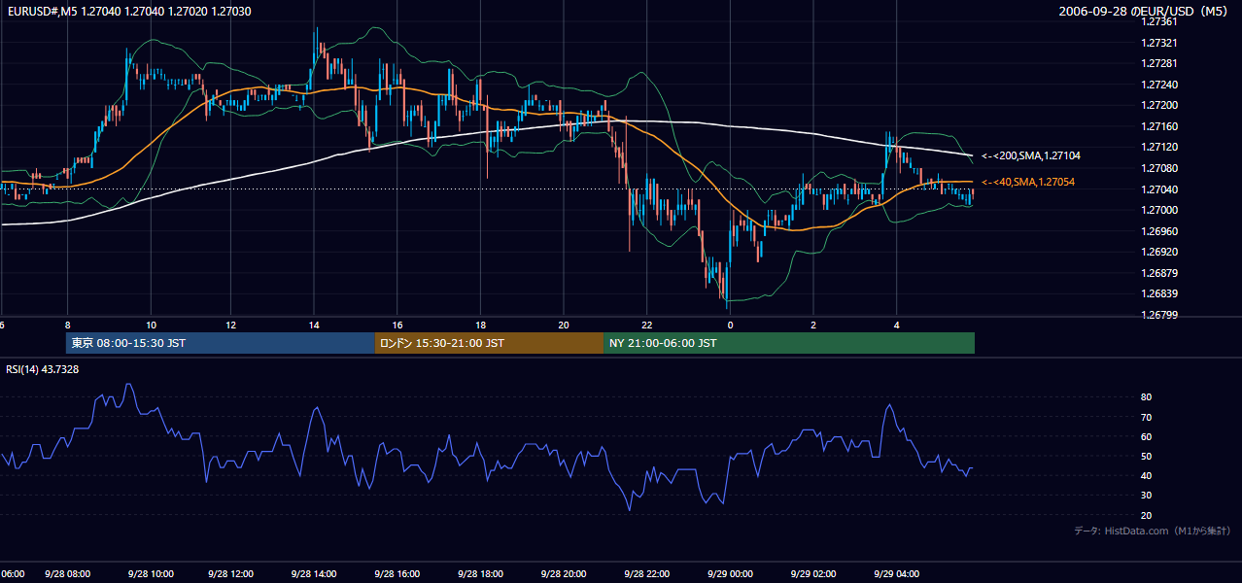Screen dimensions: 1242x583
Task: Click RSI axis level 20
Action: point(1147,515)
